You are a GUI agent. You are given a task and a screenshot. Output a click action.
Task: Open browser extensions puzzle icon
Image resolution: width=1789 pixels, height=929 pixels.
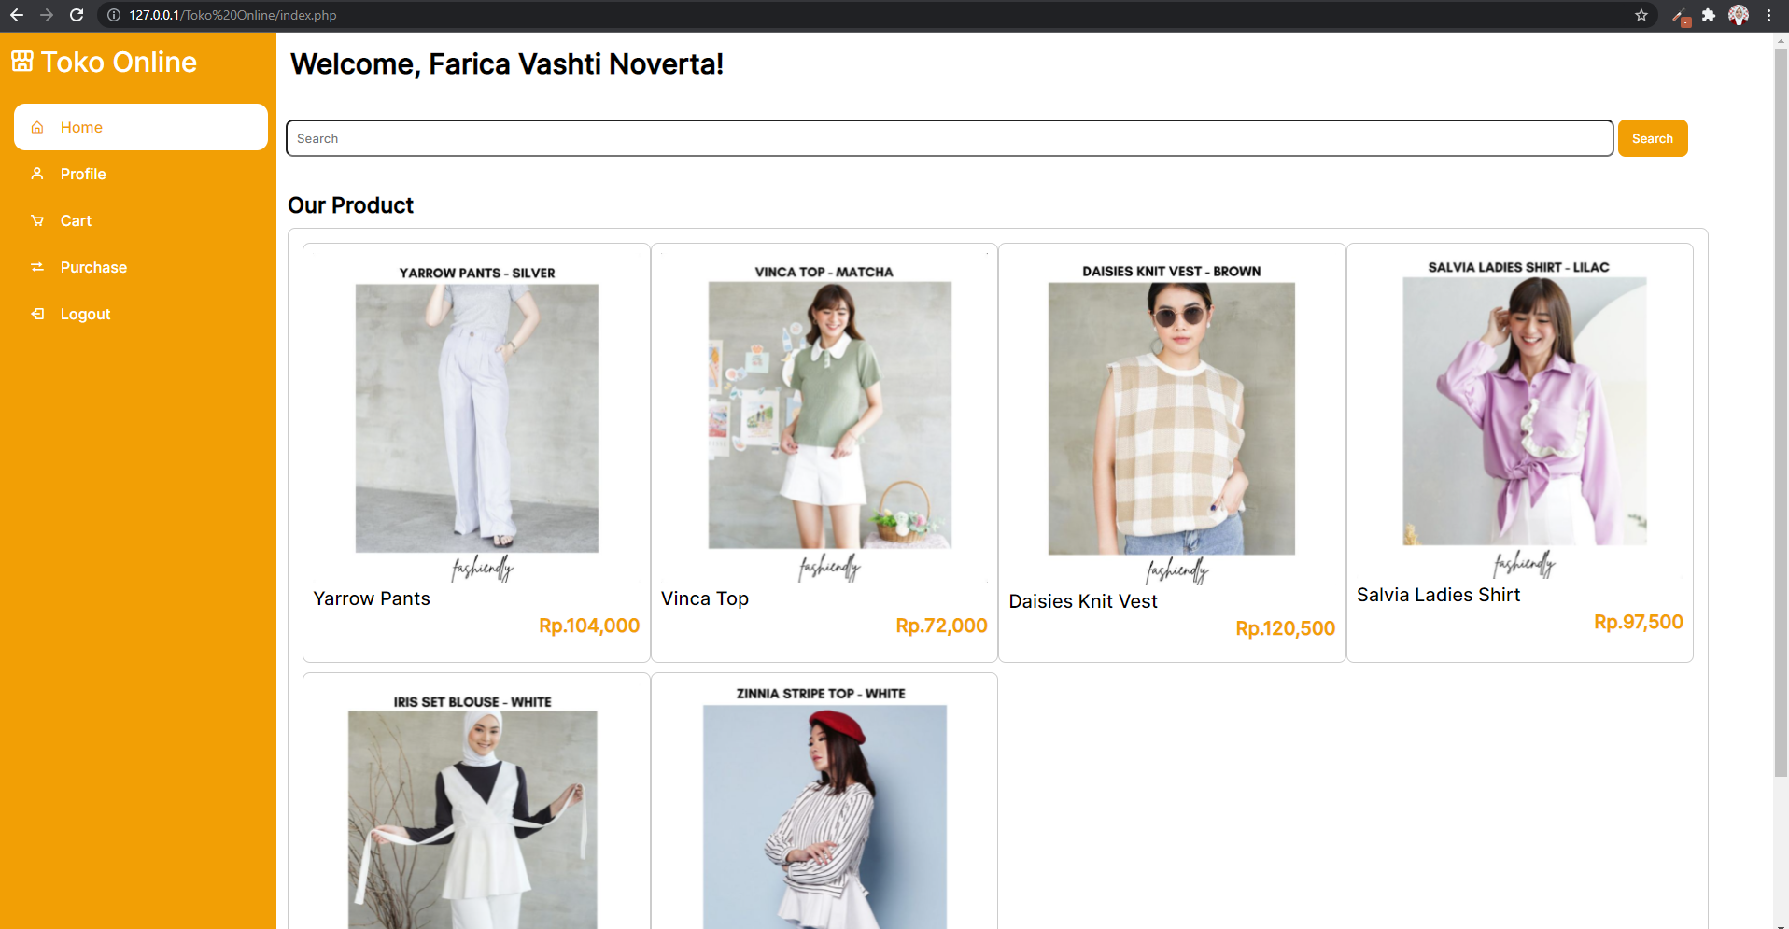[1709, 15]
